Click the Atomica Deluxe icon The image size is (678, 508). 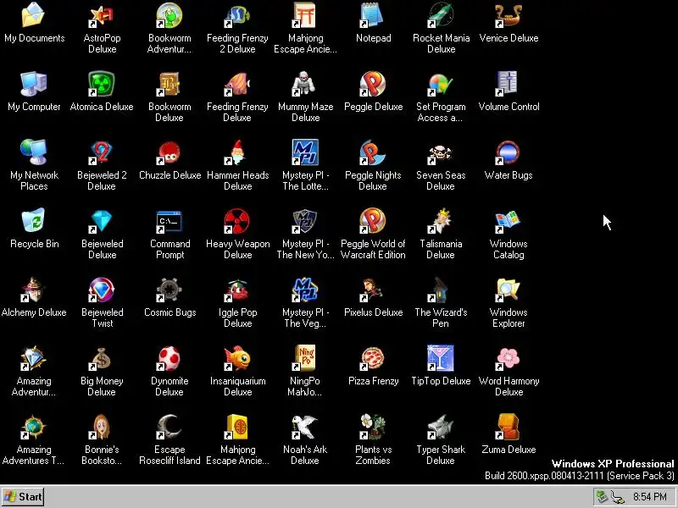[x=102, y=83]
